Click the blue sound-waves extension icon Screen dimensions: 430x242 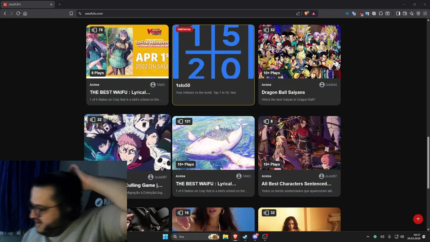point(347,13)
